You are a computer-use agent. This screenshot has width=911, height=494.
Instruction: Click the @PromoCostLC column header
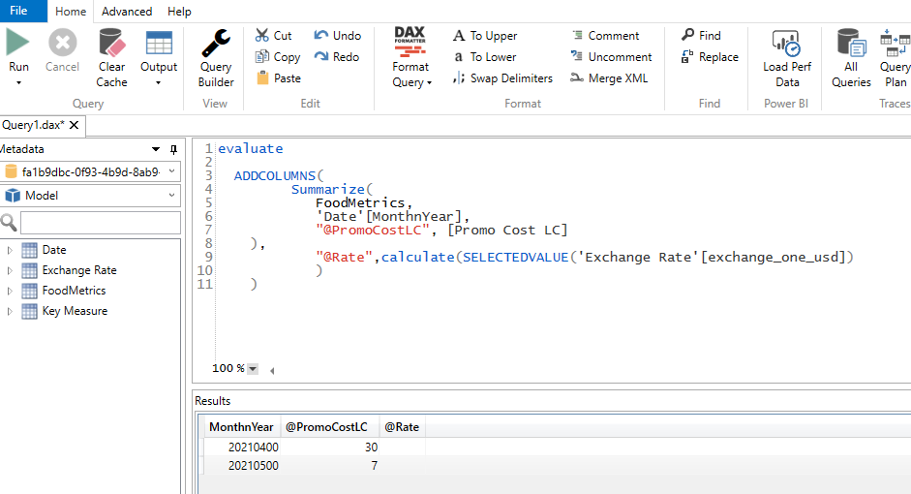[x=329, y=427]
